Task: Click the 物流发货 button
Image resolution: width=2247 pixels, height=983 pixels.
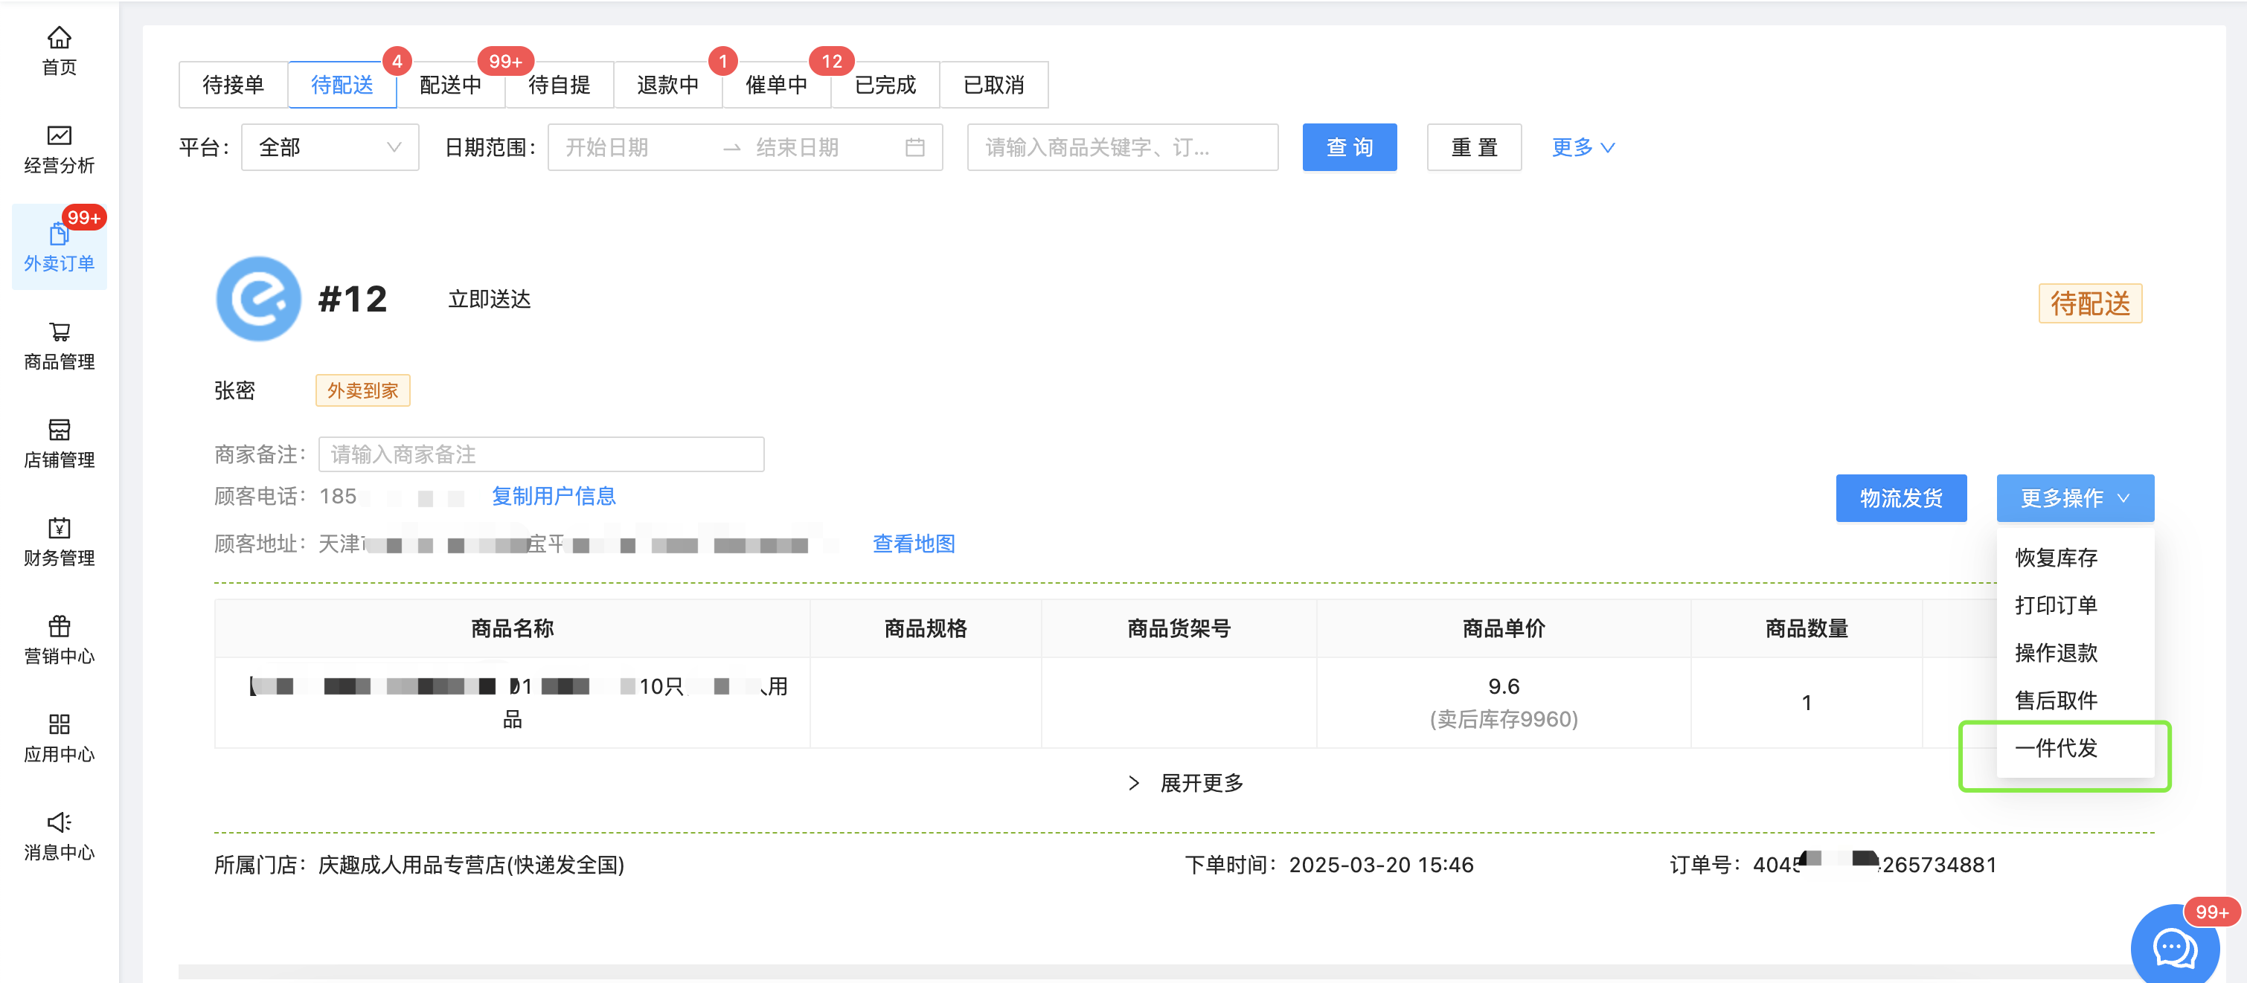Action: 1901,497
